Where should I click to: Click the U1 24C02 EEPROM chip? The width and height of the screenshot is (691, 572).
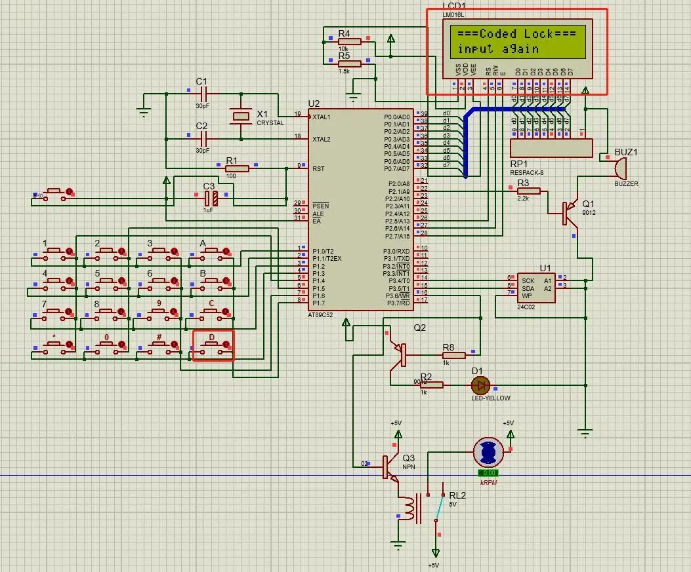point(535,287)
